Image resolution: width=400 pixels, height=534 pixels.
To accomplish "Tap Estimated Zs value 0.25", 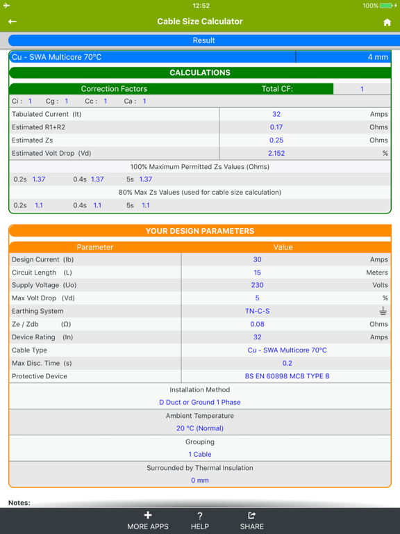I will click(276, 140).
